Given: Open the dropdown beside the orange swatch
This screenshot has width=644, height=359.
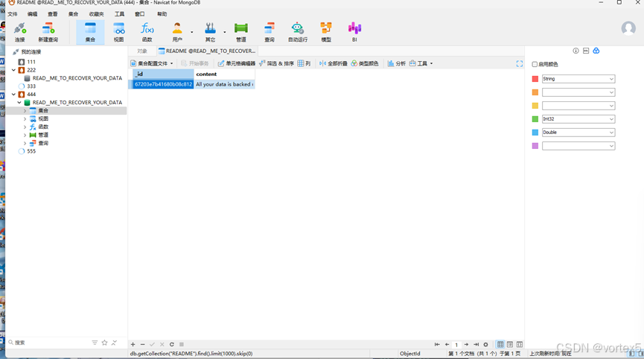Looking at the screenshot, I should tap(578, 92).
